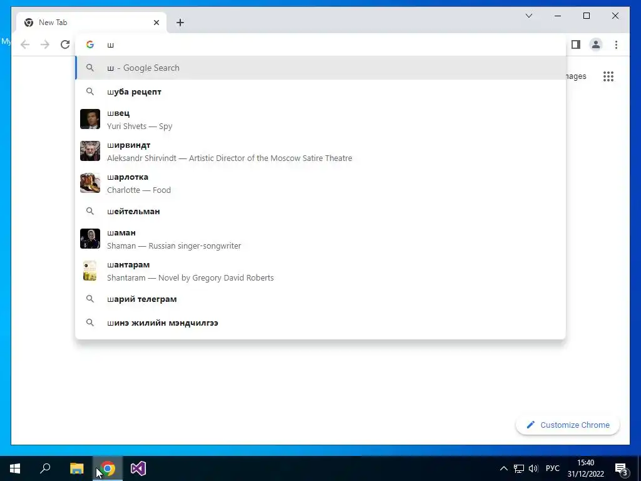Open the profile avatar menu
Screen dimensions: 641x481
point(596,44)
